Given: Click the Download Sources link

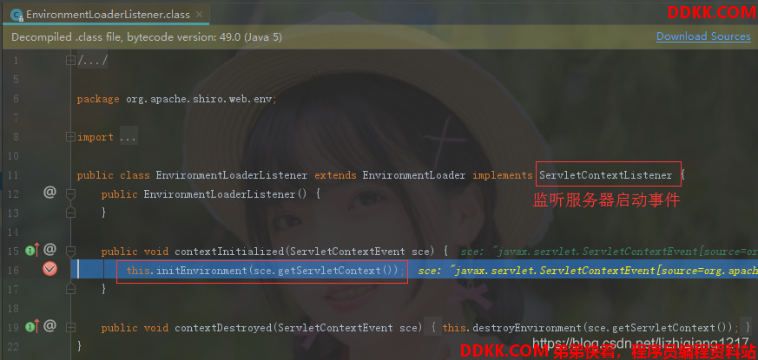Looking at the screenshot, I should point(703,36).
